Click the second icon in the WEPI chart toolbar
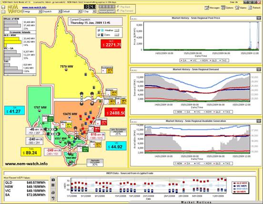The height and width of the screenshot is (204, 263). pos(53,185)
